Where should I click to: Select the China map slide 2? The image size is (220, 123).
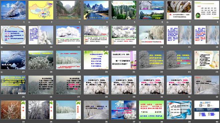click(x=41, y=10)
